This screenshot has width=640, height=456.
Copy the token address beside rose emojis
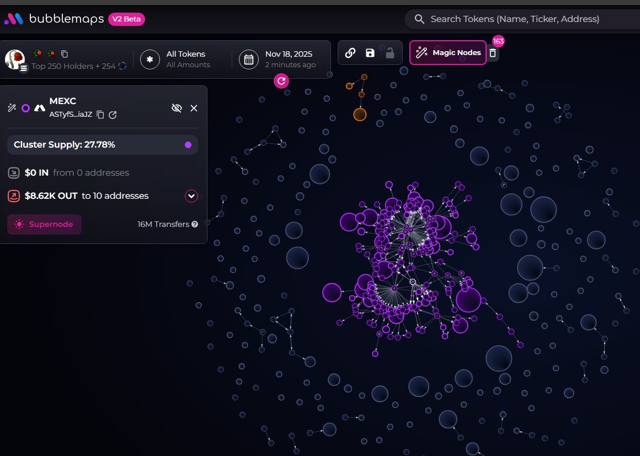(64, 54)
